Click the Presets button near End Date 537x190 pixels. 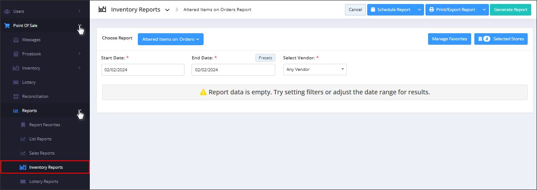[x=265, y=58]
